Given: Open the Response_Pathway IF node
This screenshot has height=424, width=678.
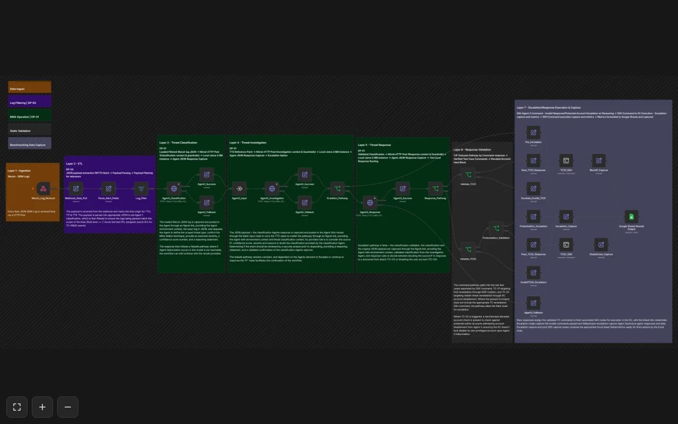Looking at the screenshot, I should tap(435, 188).
